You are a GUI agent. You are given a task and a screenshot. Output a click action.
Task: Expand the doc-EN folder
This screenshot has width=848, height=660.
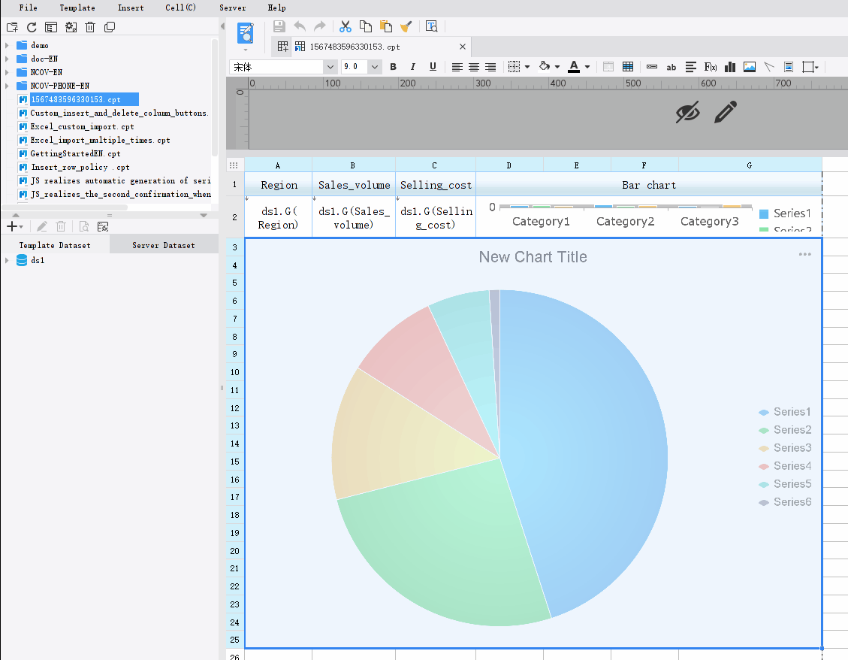7,59
